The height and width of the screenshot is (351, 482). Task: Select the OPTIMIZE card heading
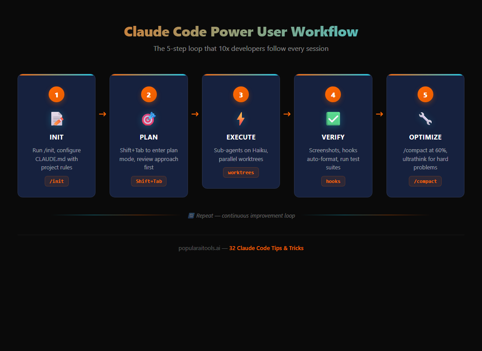click(425, 137)
